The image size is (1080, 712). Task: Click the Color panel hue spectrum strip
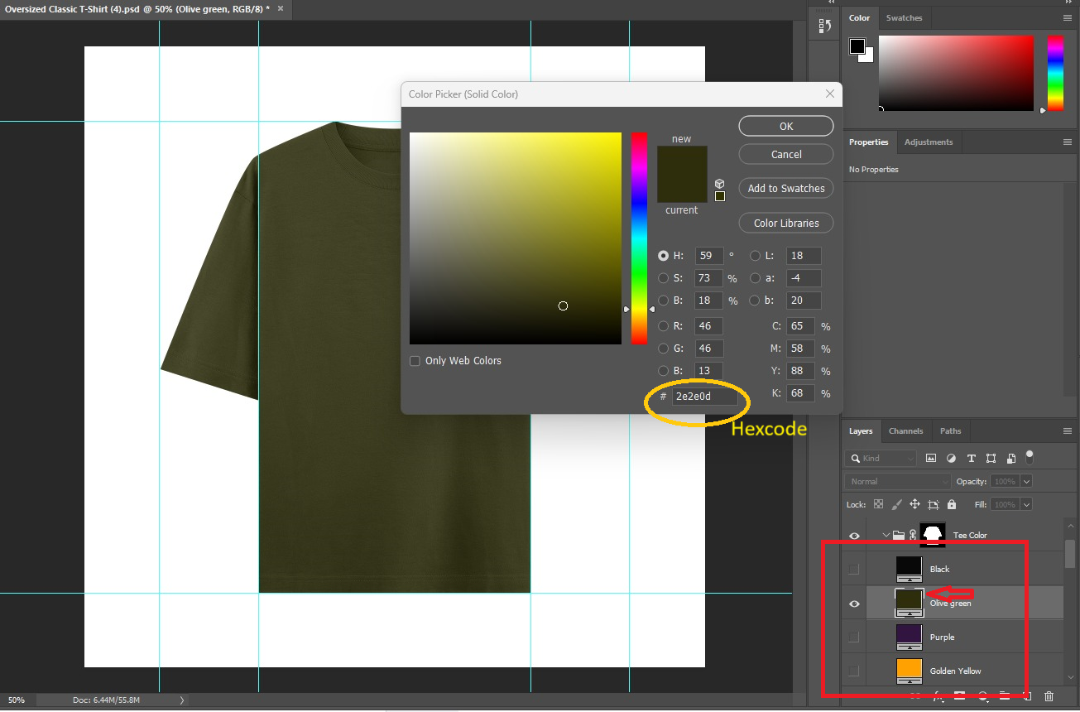coord(1055,73)
